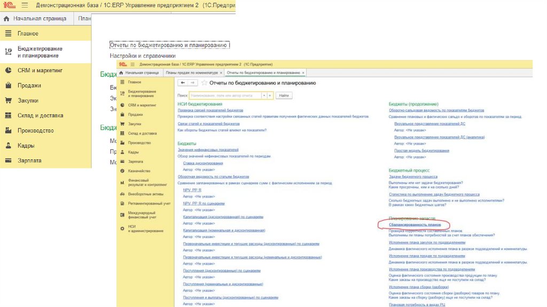Screen dimensions: 547x307
Task: Click Зарплата icon in back window sidebar
Action: pos(9,160)
